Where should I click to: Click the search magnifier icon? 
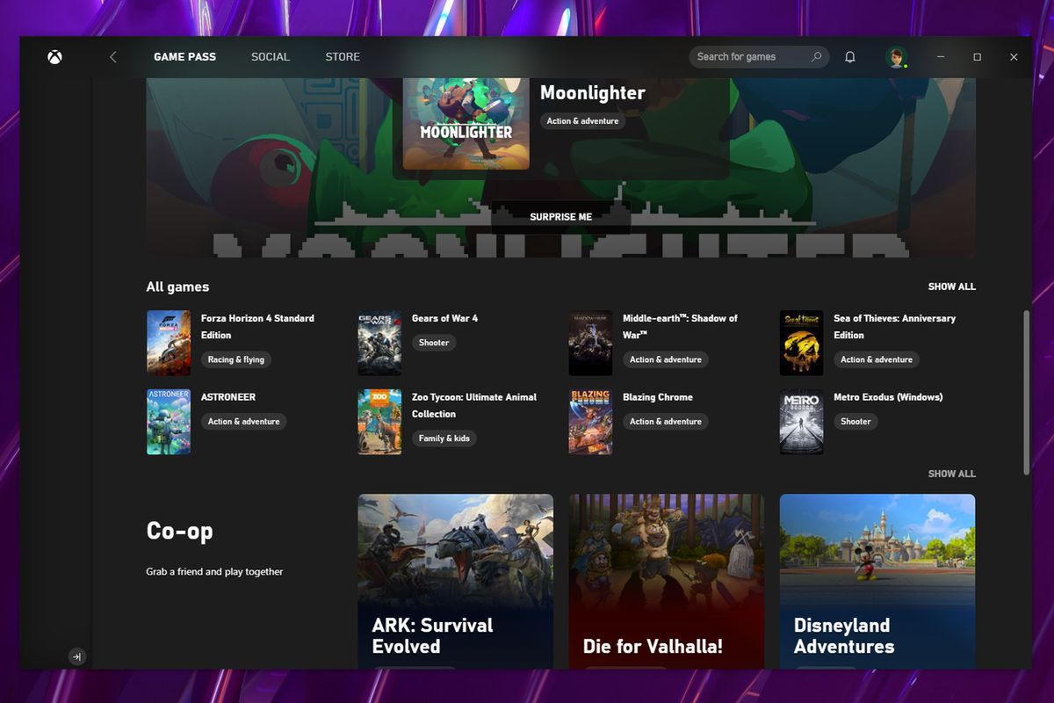[x=817, y=57]
